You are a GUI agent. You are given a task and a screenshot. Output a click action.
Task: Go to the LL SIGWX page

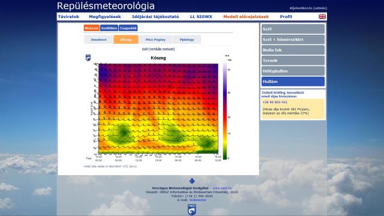point(201,17)
